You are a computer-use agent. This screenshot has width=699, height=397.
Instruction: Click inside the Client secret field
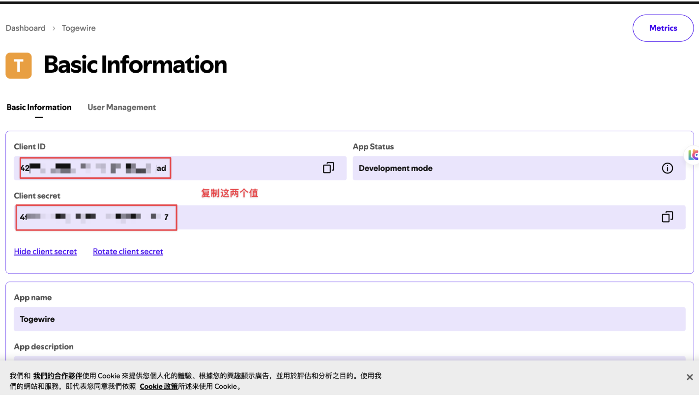click(349, 217)
